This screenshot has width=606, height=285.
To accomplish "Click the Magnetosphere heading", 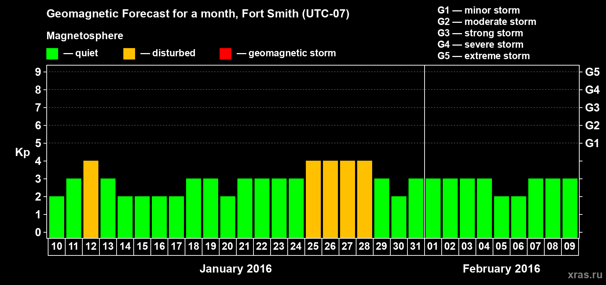I will pos(85,36).
